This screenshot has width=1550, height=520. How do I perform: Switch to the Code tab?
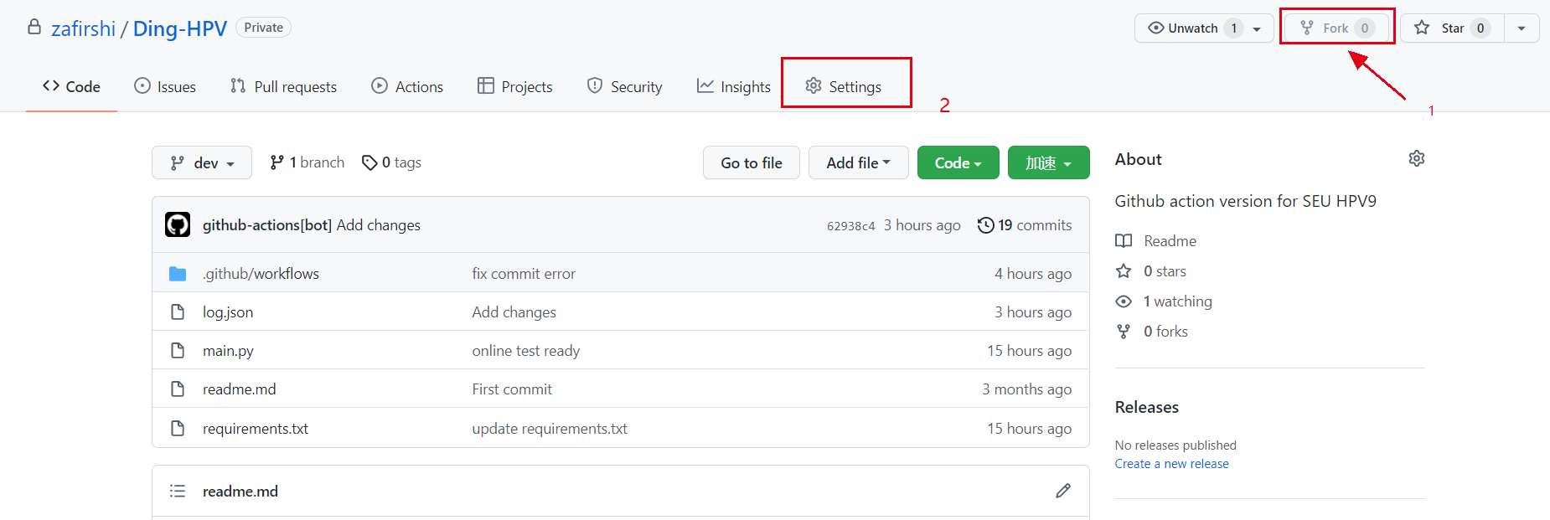coord(71,86)
